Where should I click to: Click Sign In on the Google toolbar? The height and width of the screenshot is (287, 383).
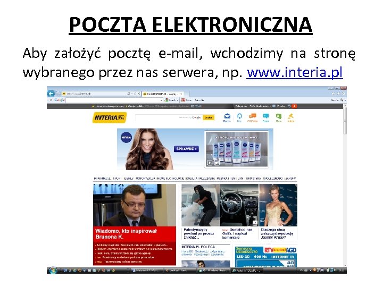335,100
